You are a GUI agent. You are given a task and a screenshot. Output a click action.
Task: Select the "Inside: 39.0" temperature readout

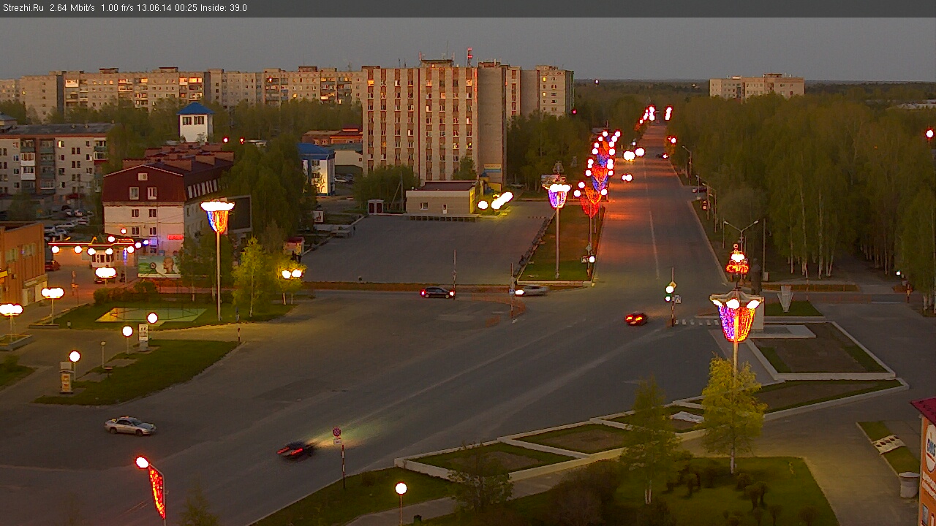point(224,8)
